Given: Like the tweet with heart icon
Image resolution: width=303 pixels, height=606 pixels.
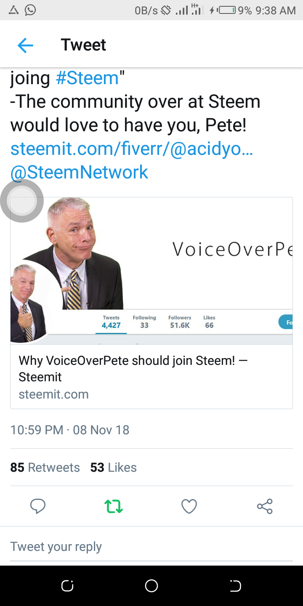Looking at the screenshot, I should click(x=189, y=506).
